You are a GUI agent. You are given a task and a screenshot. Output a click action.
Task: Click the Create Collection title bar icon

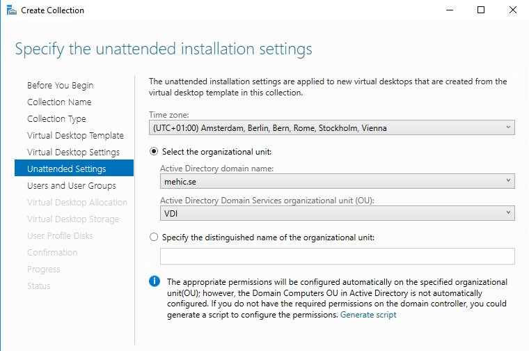(11, 10)
